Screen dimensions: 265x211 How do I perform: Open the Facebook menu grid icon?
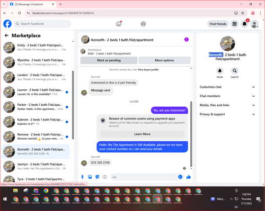point(234,24)
